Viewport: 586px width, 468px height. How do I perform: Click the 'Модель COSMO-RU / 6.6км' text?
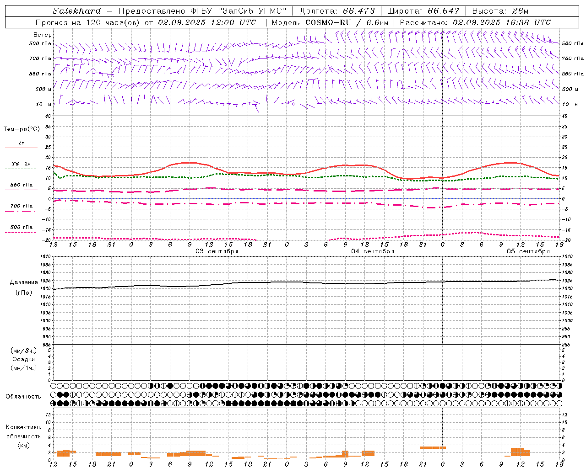[x=330, y=22]
